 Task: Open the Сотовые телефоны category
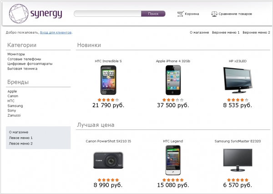point(24,59)
